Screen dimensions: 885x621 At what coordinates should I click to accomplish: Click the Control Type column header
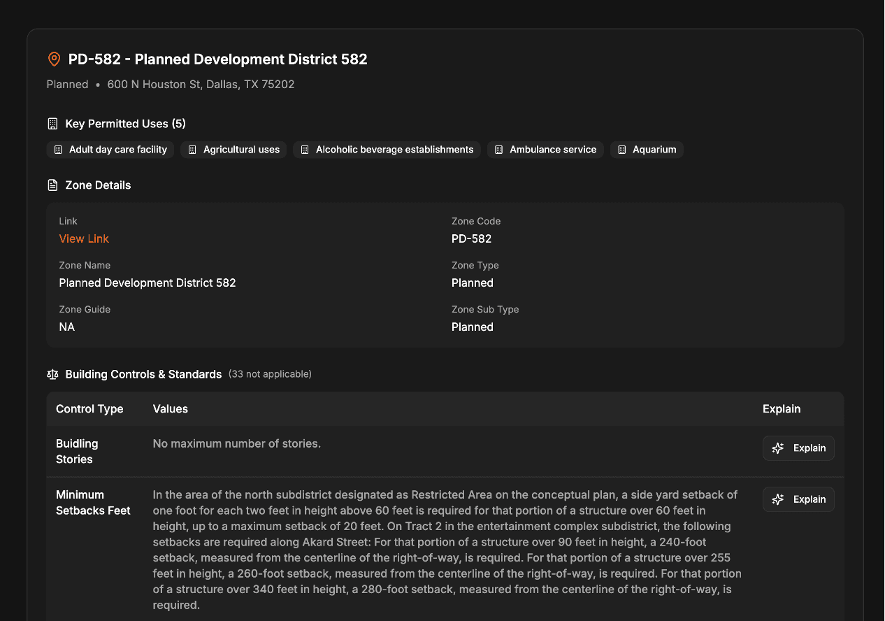point(89,408)
